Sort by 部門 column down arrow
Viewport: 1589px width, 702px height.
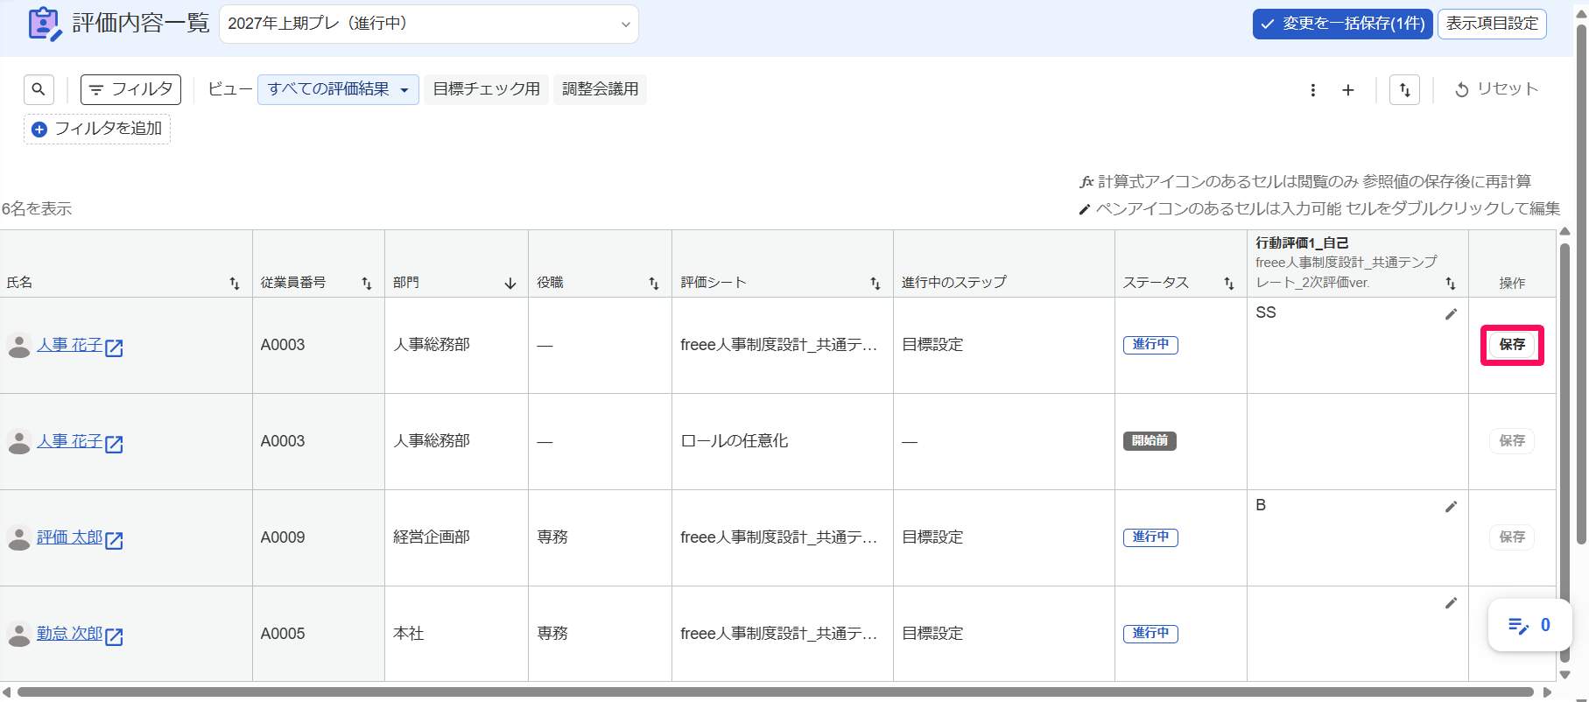(510, 283)
